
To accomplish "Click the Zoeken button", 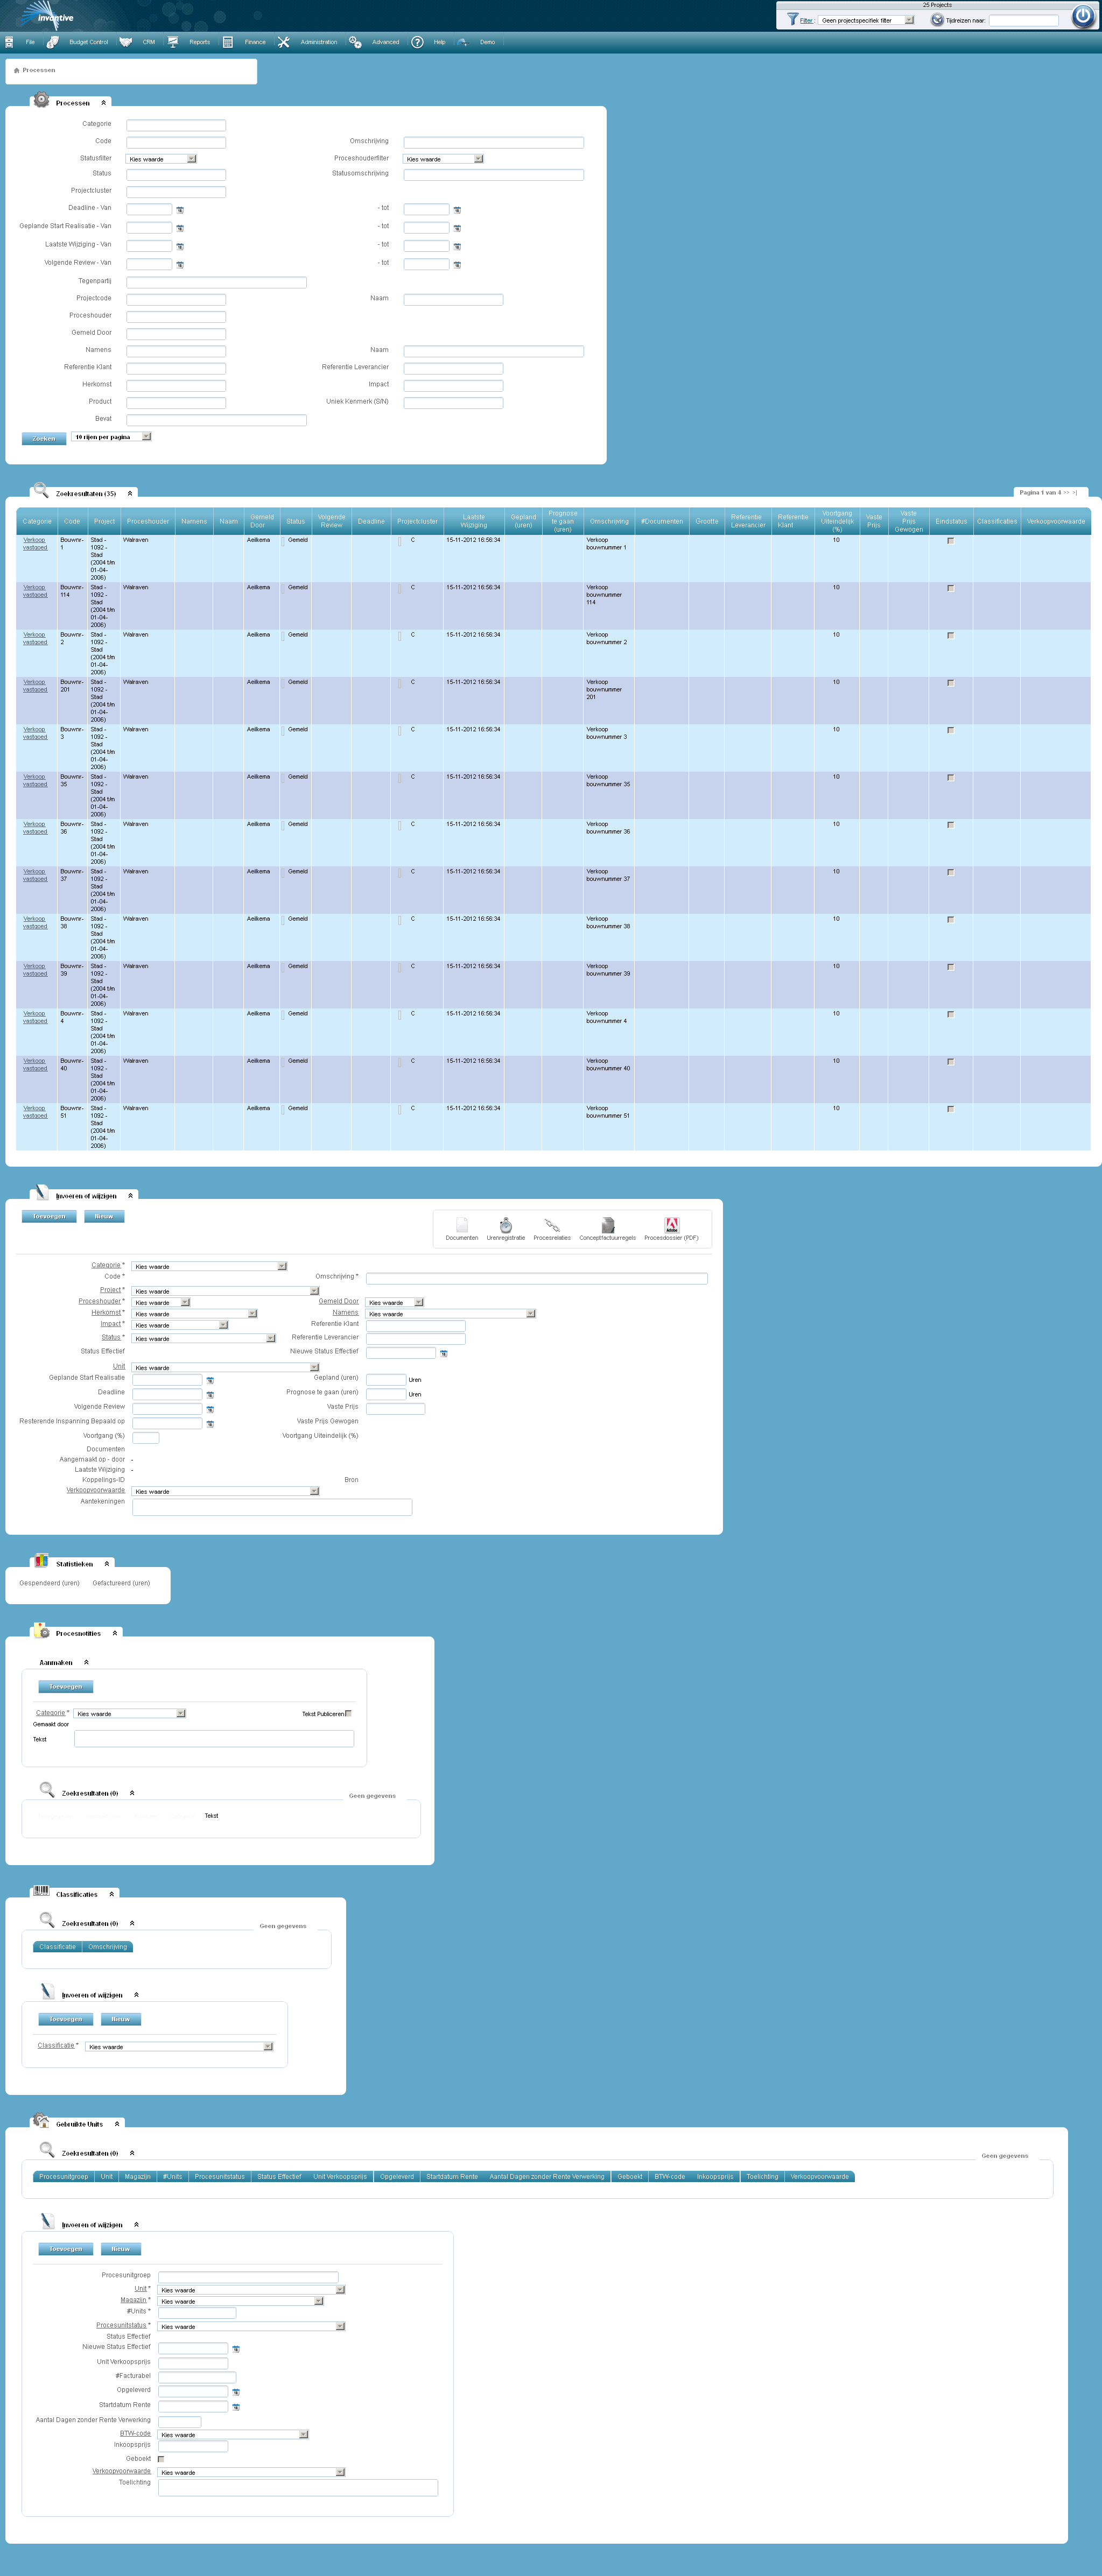I will [44, 438].
